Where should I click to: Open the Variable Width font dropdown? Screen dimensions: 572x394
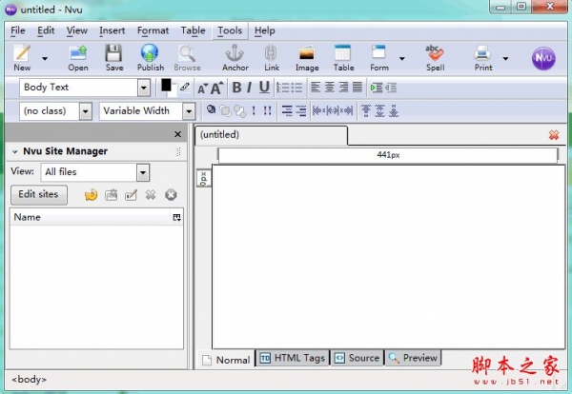point(189,111)
